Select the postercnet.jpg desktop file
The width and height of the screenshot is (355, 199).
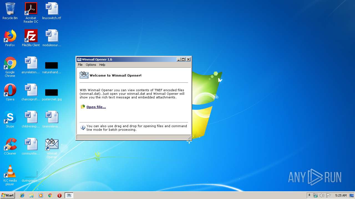point(52,94)
